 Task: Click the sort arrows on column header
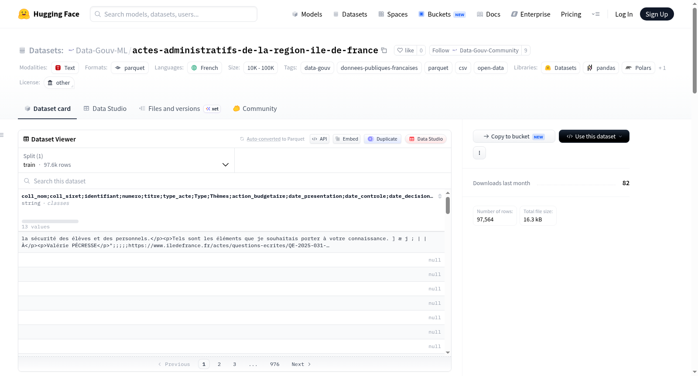pyautogui.click(x=440, y=196)
